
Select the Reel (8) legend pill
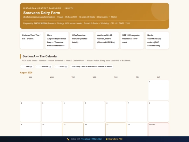[27, 67]
